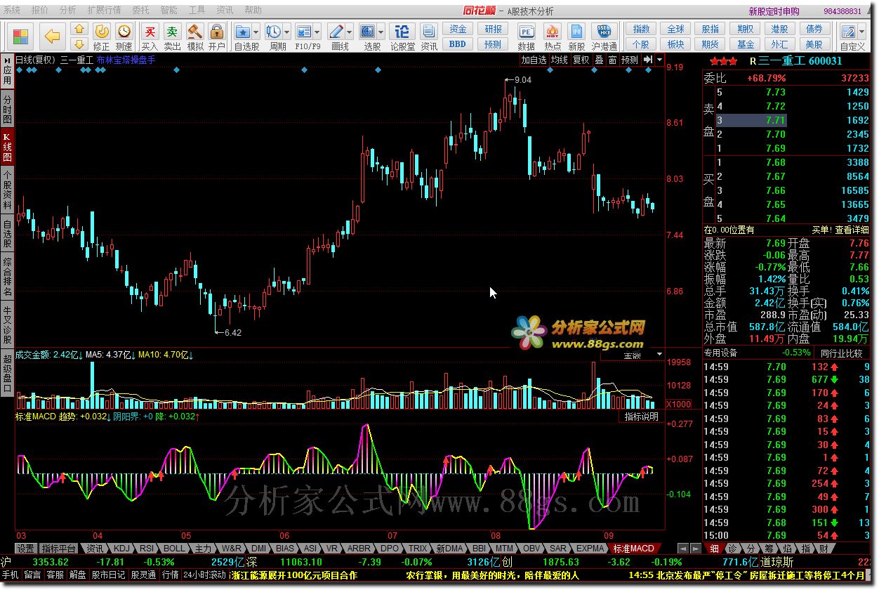Click the arrow-to-bar icon next to 预测
879x590 pixels.
click(x=648, y=60)
